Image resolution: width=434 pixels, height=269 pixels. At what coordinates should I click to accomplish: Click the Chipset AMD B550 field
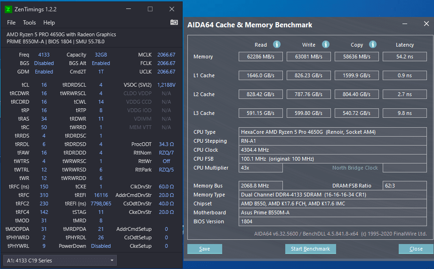pos(333,204)
